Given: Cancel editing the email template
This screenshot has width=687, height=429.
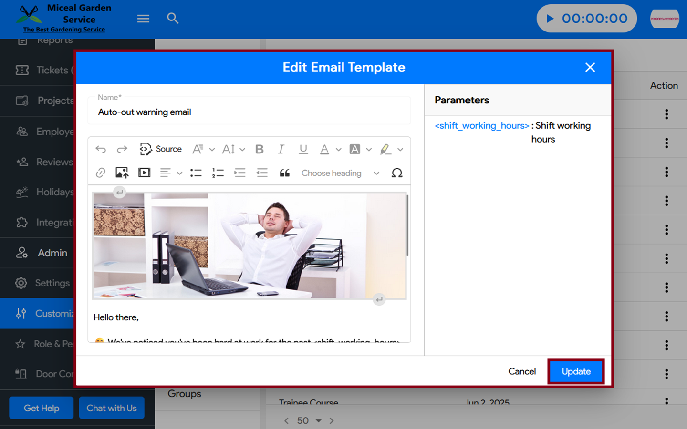Looking at the screenshot, I should (522, 371).
